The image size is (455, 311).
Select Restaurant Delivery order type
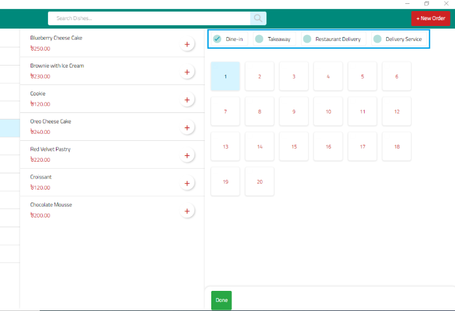point(332,39)
